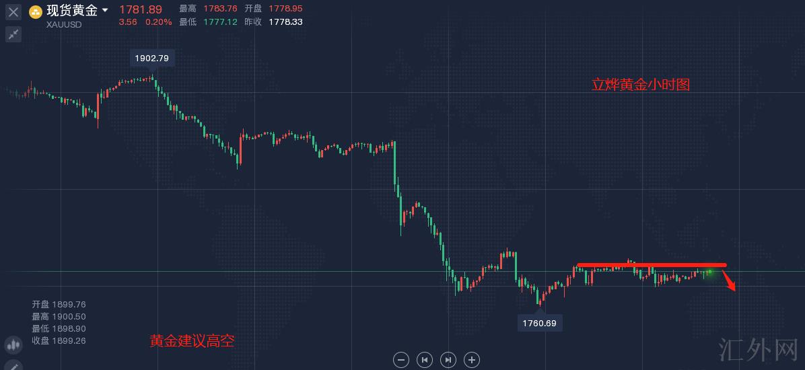
Task: Zoom in the chart with plus button
Action: click(x=472, y=360)
